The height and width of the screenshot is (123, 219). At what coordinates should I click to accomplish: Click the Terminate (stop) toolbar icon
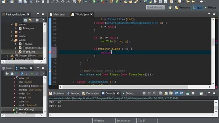pyautogui.click(x=48, y=1)
